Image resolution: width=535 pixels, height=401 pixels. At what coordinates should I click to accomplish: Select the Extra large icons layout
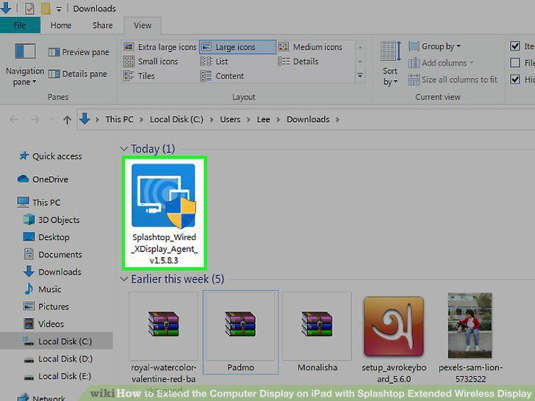(x=159, y=47)
